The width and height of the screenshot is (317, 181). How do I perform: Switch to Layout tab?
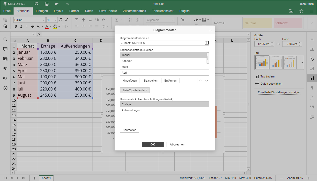[59, 11]
